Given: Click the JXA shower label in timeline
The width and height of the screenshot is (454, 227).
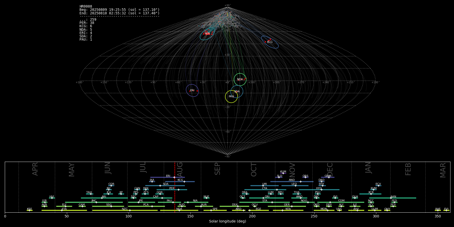Looking at the screenshot, I should [152, 180].
